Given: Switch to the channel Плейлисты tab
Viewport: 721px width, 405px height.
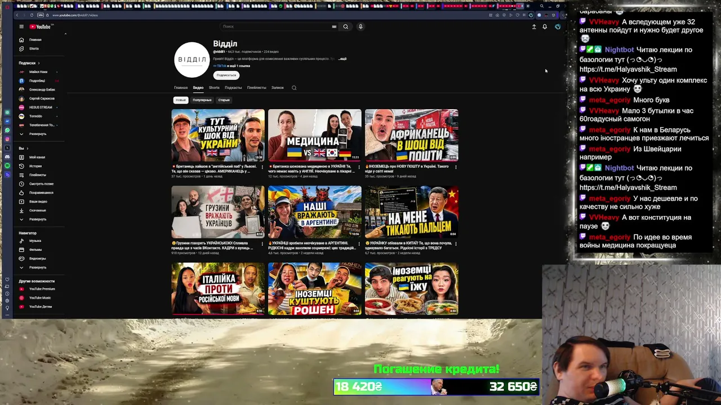Looking at the screenshot, I should pyautogui.click(x=256, y=88).
